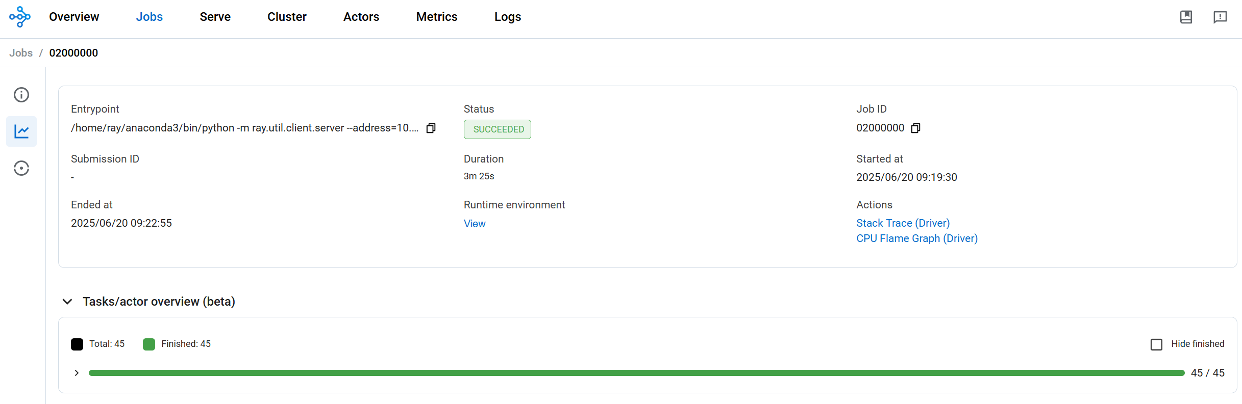
Task: Go to the Metrics tab
Action: coord(436,17)
